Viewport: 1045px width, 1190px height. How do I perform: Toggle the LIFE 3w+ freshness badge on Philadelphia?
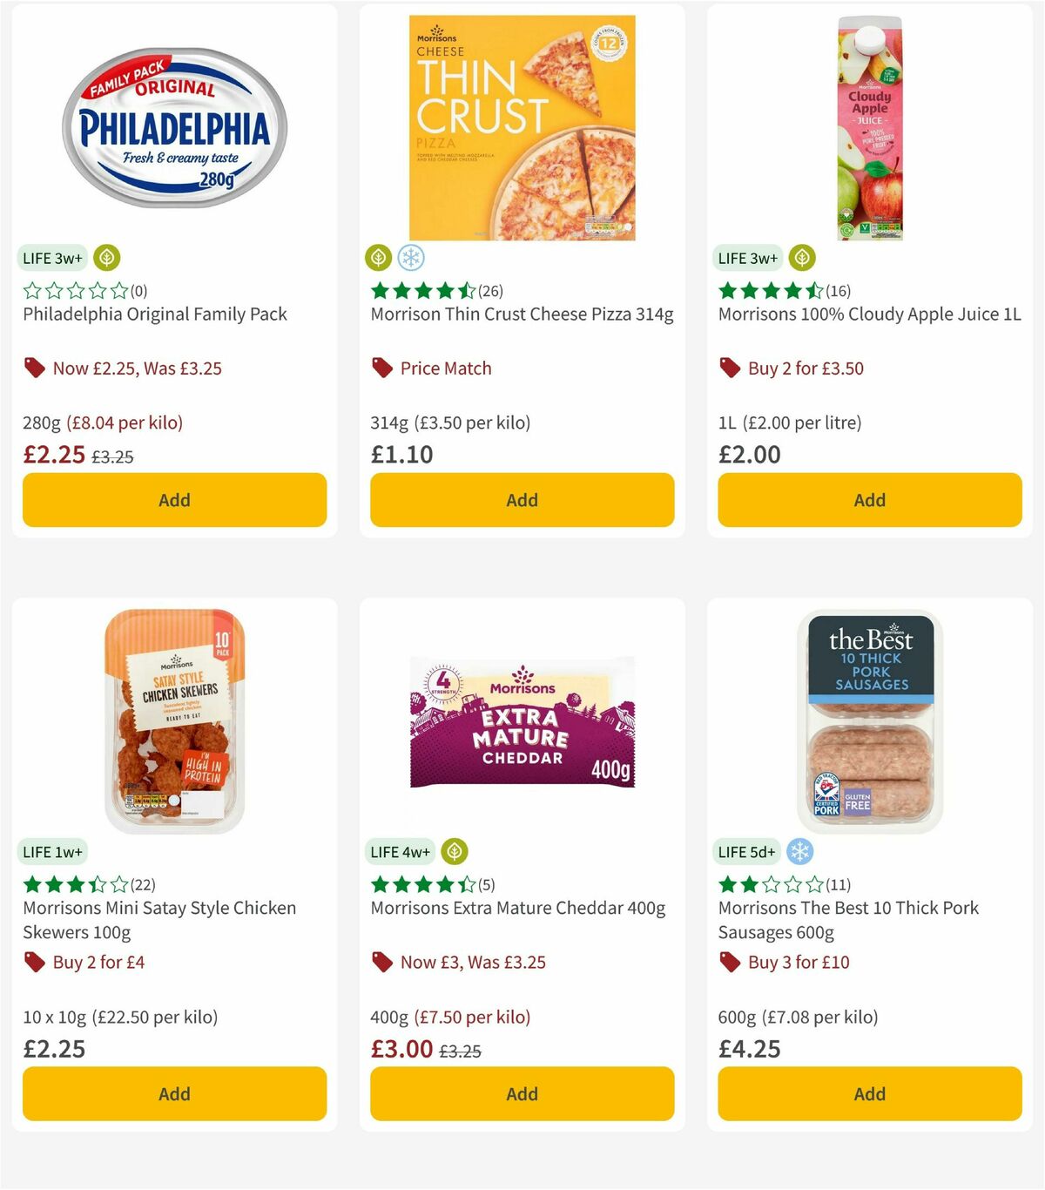tap(52, 258)
